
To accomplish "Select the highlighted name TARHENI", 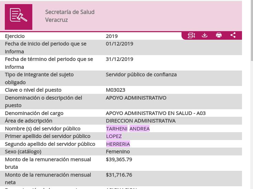I will point(117,129).
